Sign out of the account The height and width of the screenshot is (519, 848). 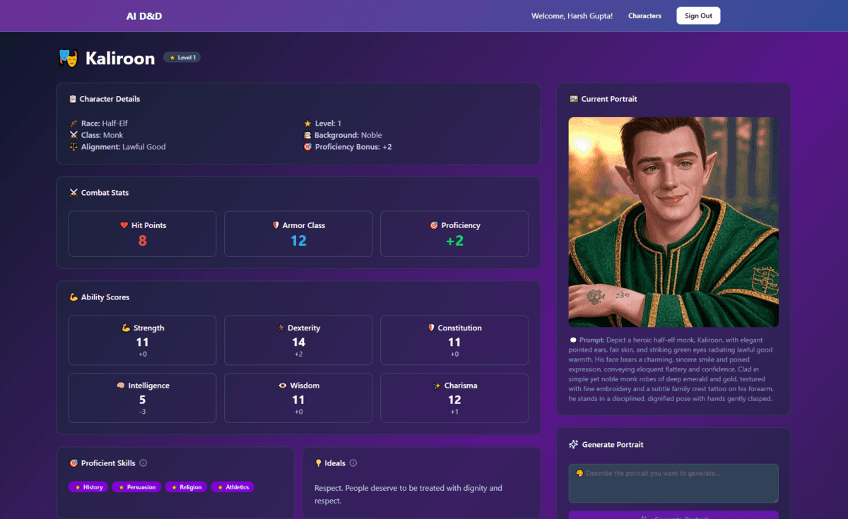tap(697, 16)
